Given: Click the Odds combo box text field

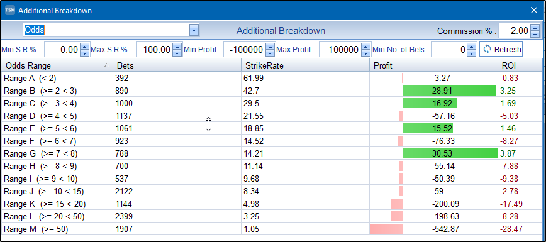Looking at the screenshot, I should pyautogui.click(x=106, y=30).
